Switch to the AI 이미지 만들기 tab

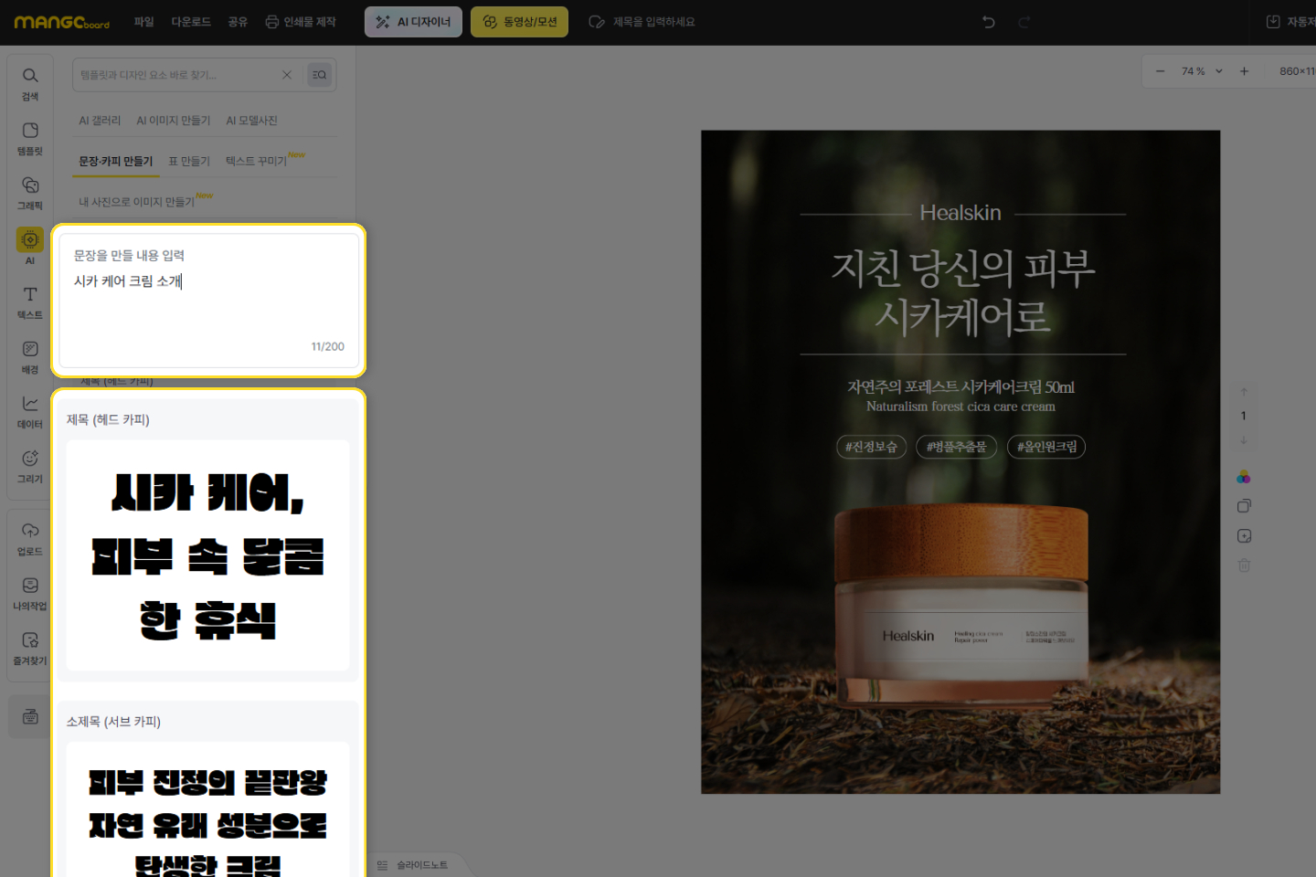174,121
